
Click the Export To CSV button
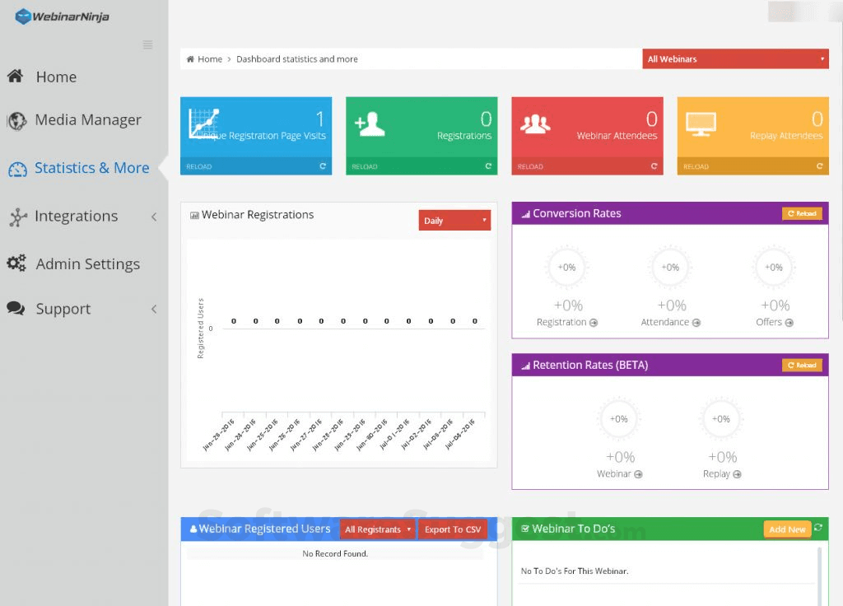tap(453, 529)
